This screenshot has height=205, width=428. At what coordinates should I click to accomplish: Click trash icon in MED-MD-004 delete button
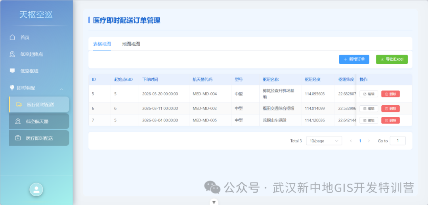386,94
